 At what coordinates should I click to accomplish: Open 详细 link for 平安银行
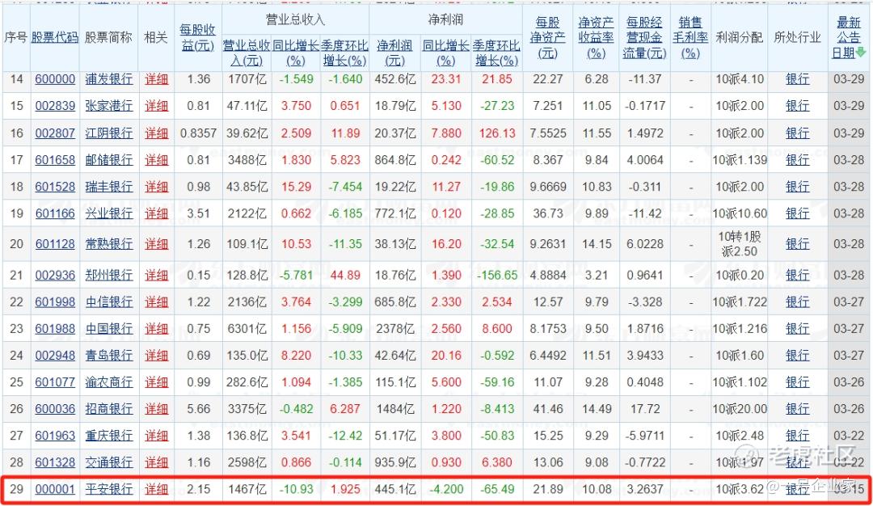[156, 489]
